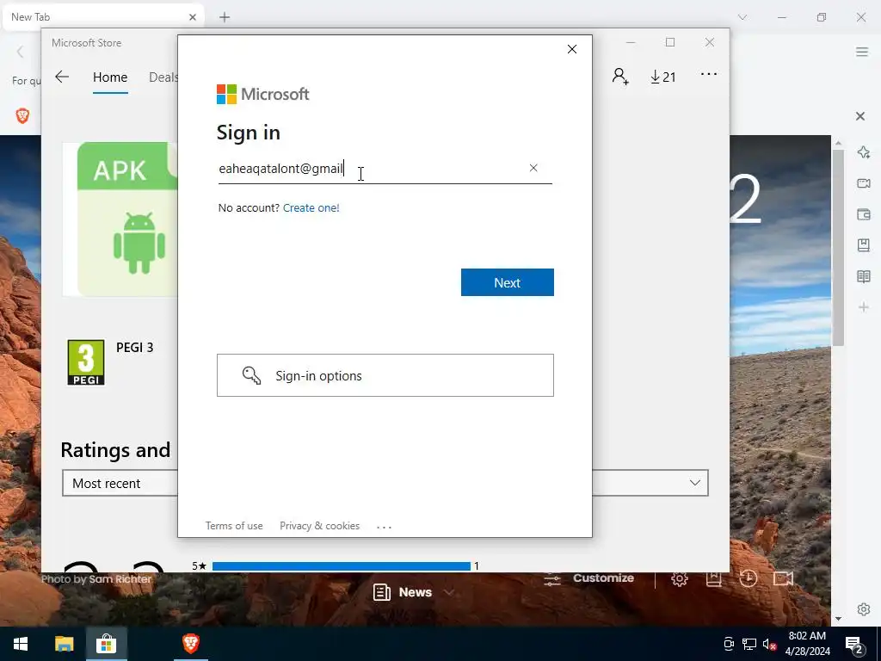881x661 pixels.
Task: Open the Create one! link
Action: click(311, 208)
